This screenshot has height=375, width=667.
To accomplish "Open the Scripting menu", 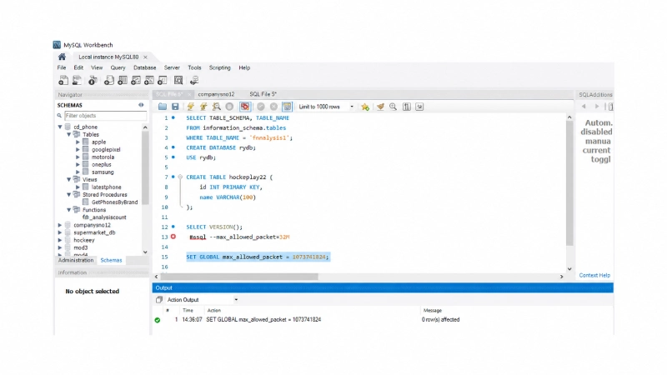I will (219, 67).
